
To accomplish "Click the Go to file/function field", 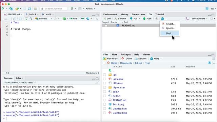I will click(x=54, y=9).
